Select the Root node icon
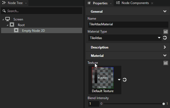This screenshot has height=108, width=170. 12,25
